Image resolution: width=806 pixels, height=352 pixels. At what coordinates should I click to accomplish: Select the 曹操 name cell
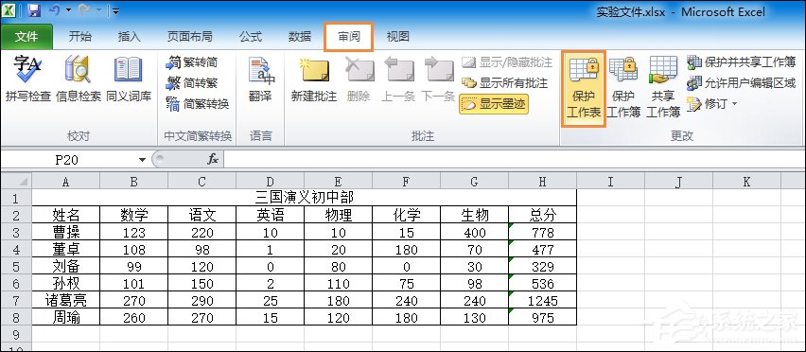click(66, 232)
